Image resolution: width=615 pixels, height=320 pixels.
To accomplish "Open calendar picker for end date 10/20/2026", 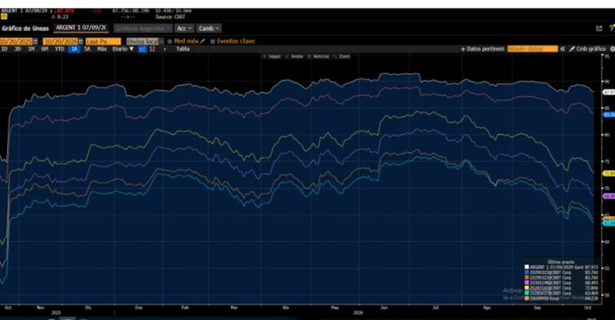I will [x=81, y=42].
